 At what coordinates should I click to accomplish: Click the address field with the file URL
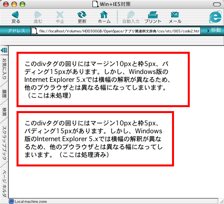pyautogui.click(x=116, y=31)
